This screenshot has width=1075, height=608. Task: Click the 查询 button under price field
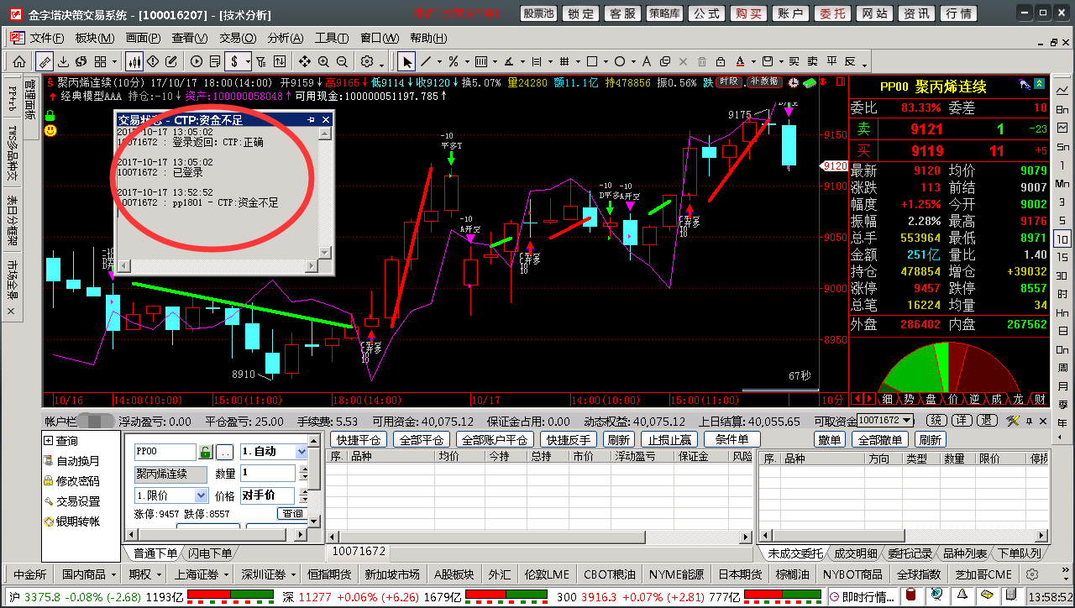tap(292, 513)
